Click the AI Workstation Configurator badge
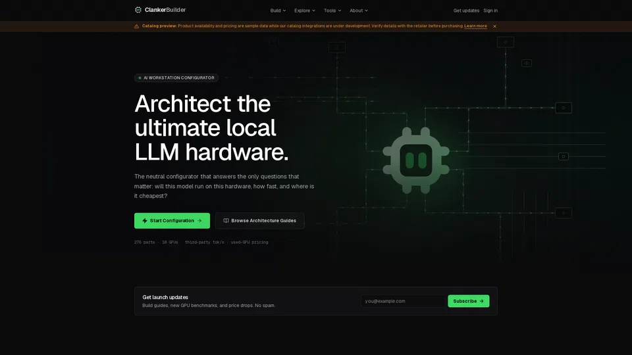This screenshot has width=632, height=355. (176, 78)
